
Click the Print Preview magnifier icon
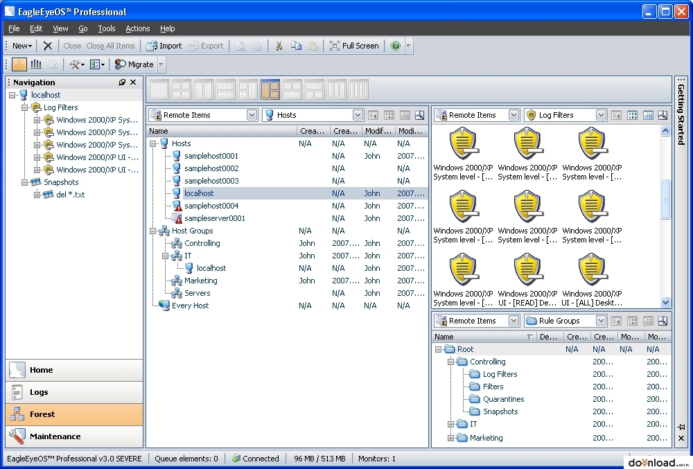point(240,46)
